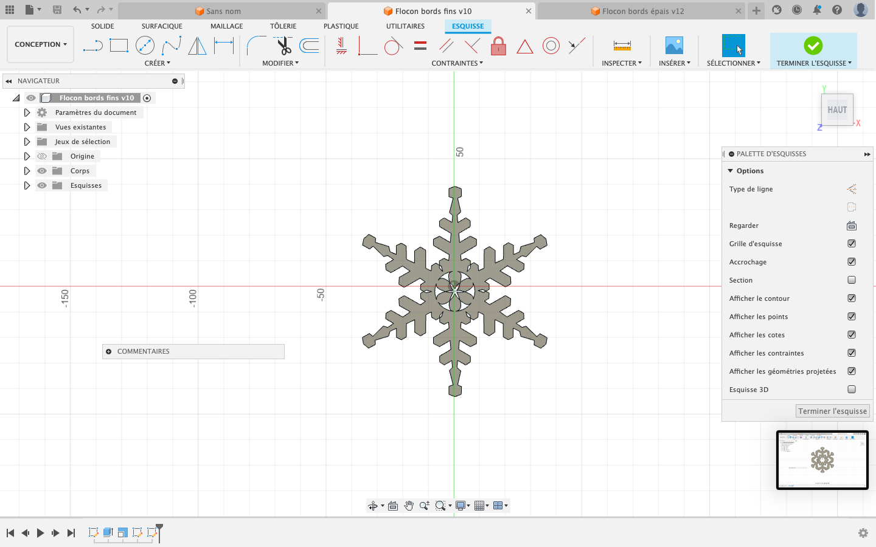The width and height of the screenshot is (876, 547).
Task: Open the CONCEPTION workspace dropdown
Action: 41,44
